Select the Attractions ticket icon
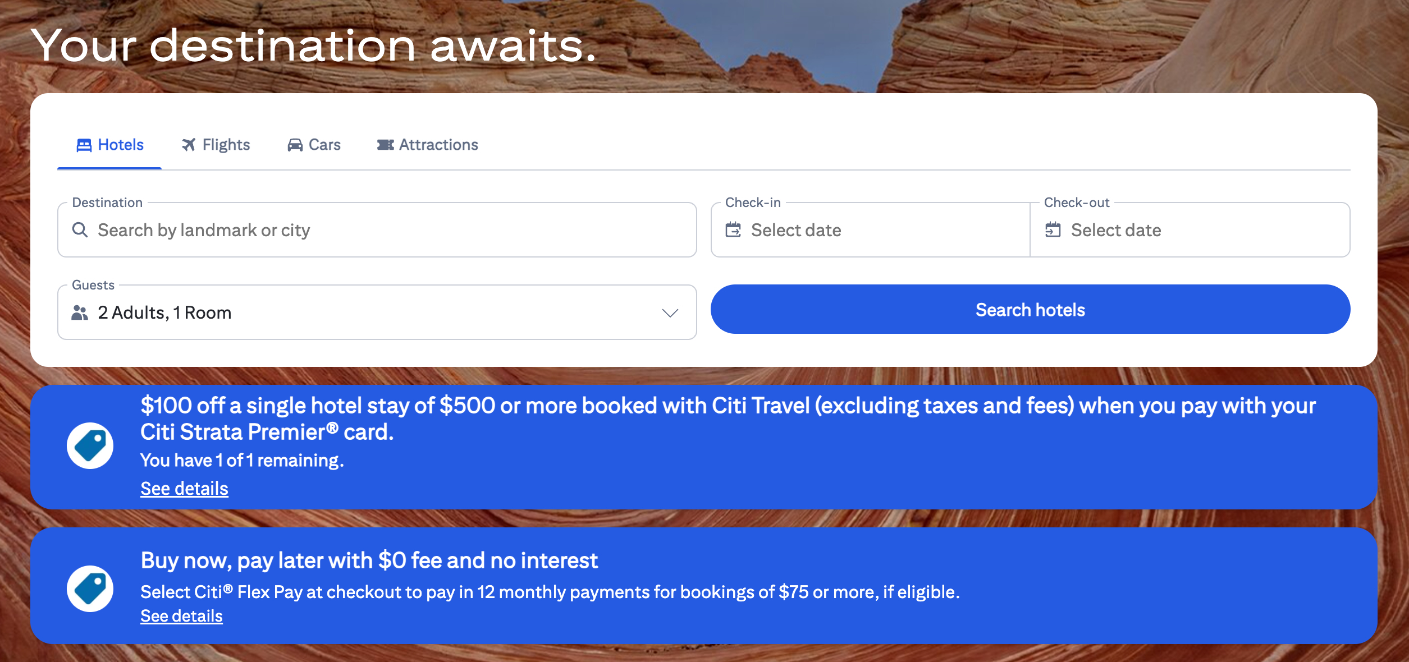 coord(385,145)
